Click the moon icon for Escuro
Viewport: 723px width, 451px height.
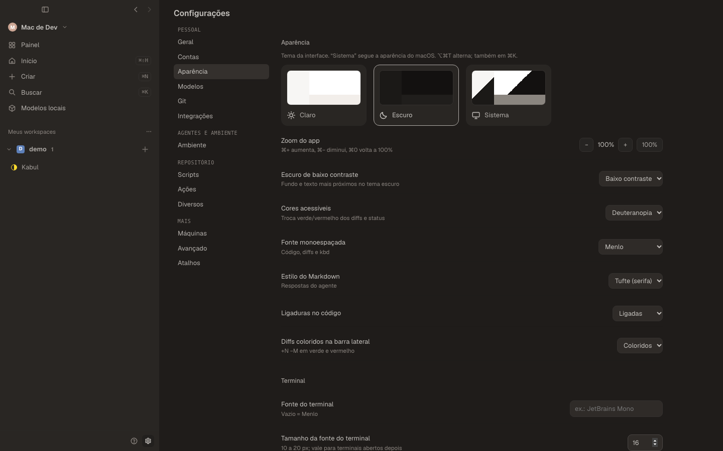coord(384,115)
